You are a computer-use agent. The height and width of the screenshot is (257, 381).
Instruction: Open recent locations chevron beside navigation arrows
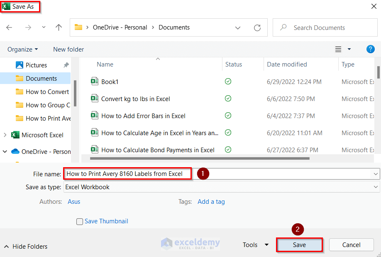tap(44, 27)
